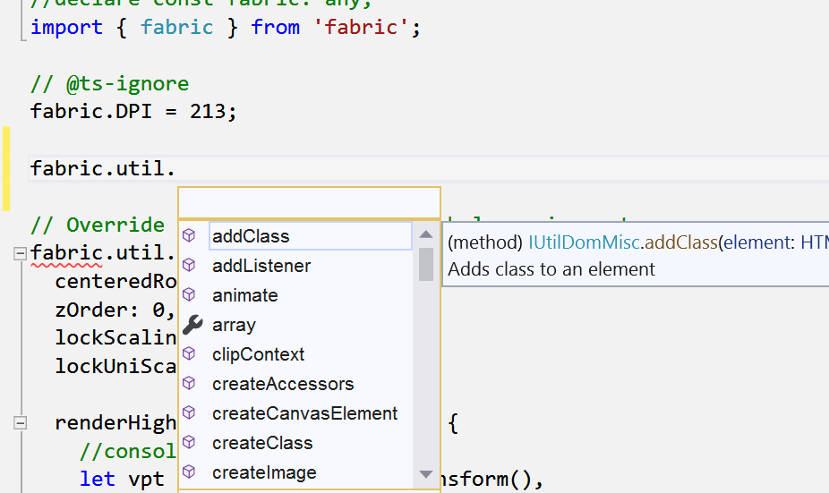Click the autocomplete scrollbar up arrow

coord(426,234)
